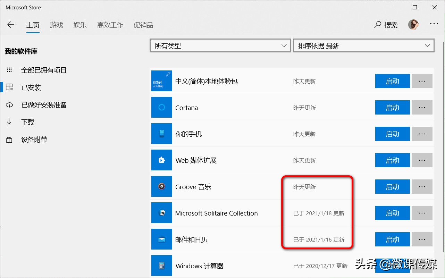
Task: Open the Cortana app icon
Action: coord(161,107)
